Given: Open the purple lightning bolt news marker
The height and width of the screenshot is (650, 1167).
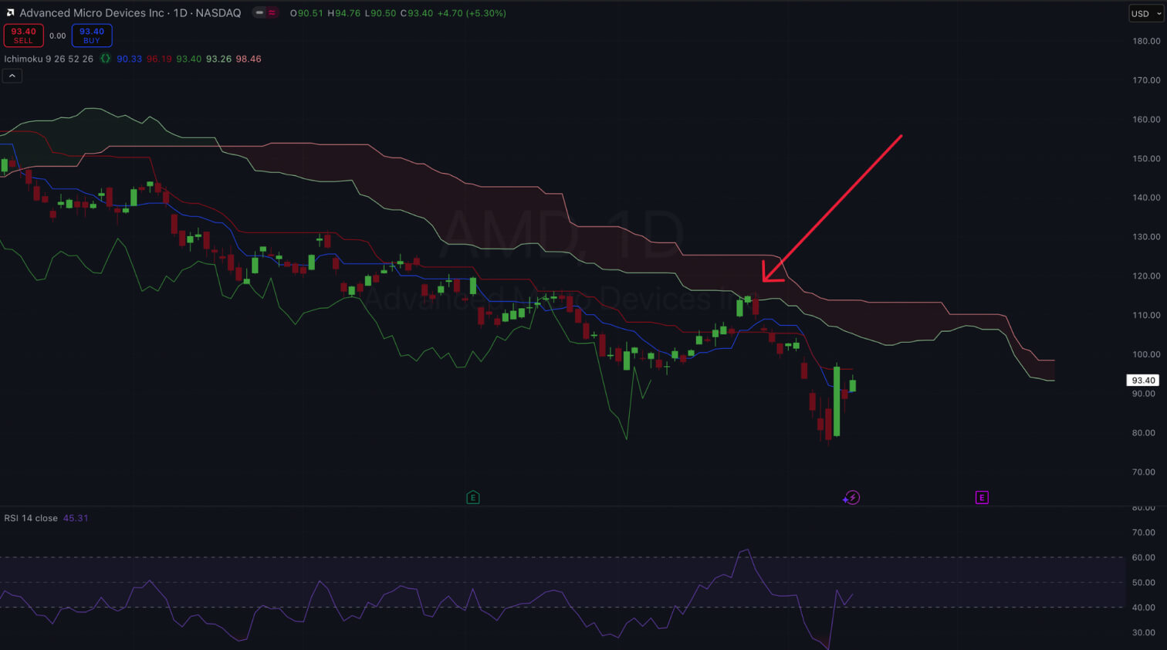Looking at the screenshot, I should (852, 498).
